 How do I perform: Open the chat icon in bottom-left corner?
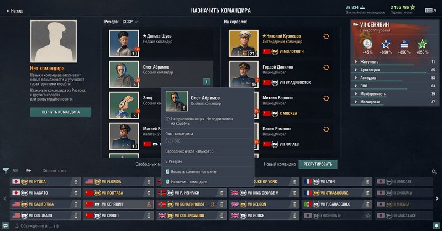tap(6, 226)
